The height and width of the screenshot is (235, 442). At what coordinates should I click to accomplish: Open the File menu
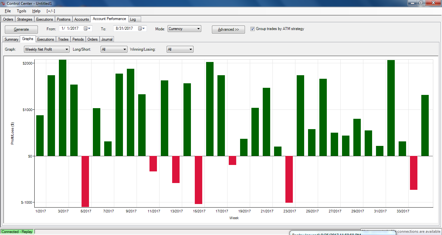(x=8, y=11)
